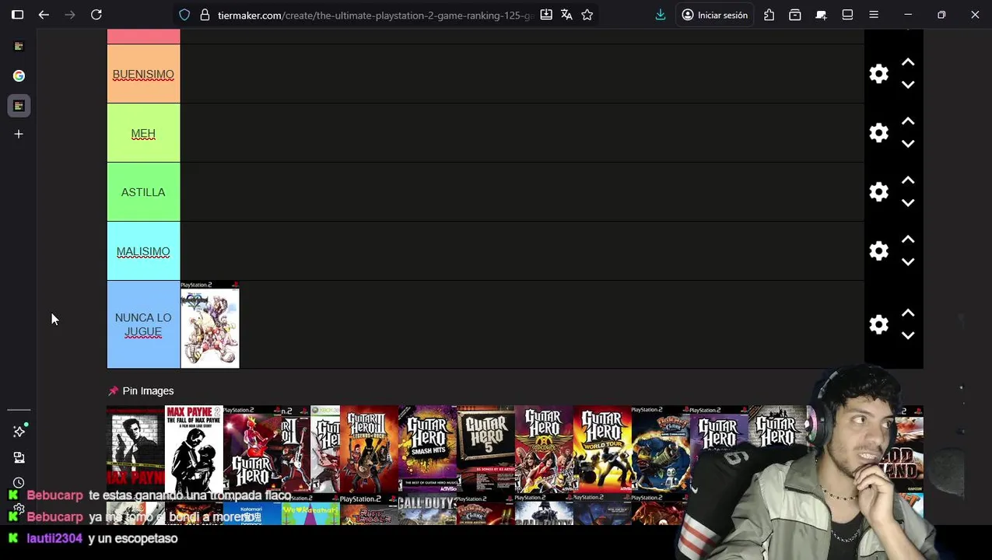Edit the MEH tier label
Viewport: 992px width, 560px height.
click(x=143, y=134)
